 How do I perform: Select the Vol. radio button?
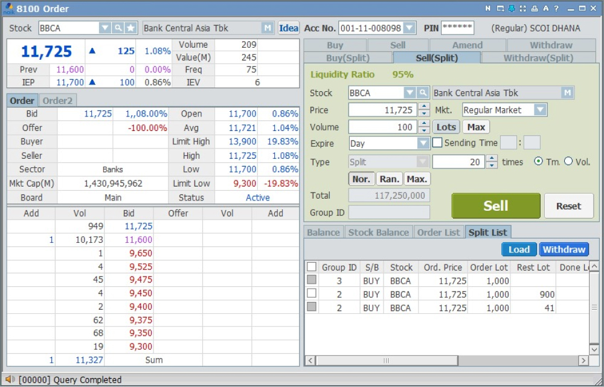568,161
